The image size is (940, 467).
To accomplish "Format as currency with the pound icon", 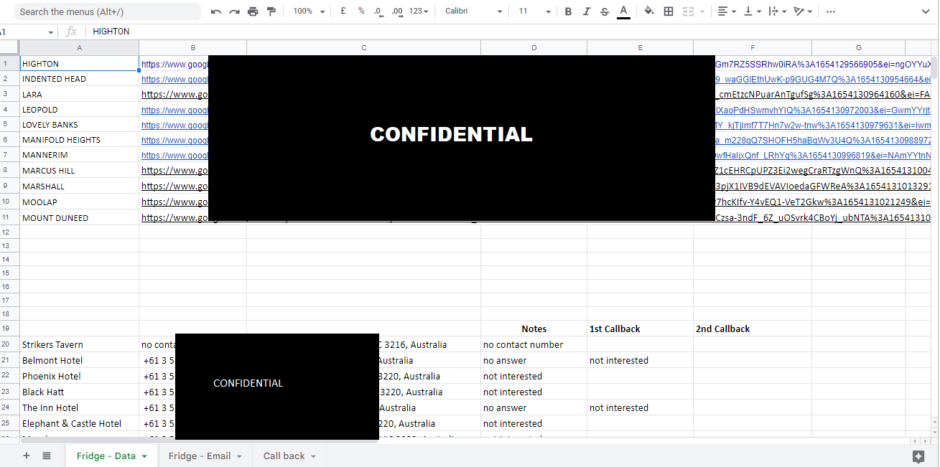I will click(343, 11).
